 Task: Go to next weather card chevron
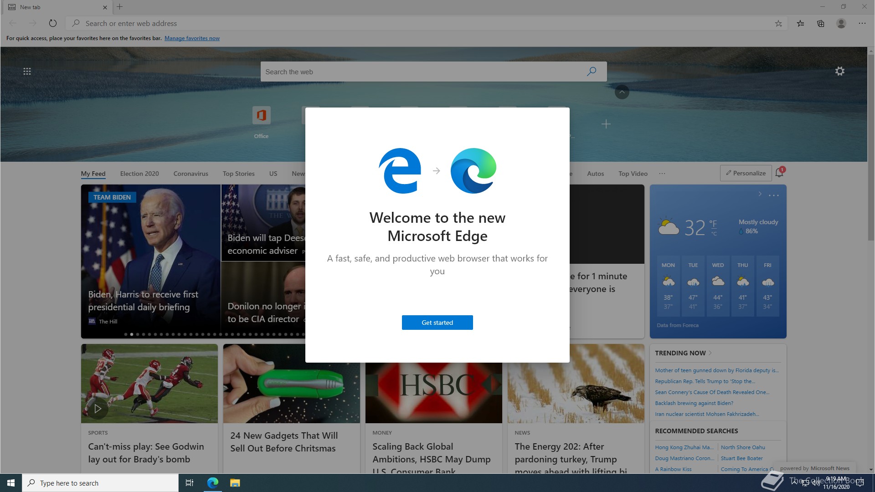tap(760, 194)
